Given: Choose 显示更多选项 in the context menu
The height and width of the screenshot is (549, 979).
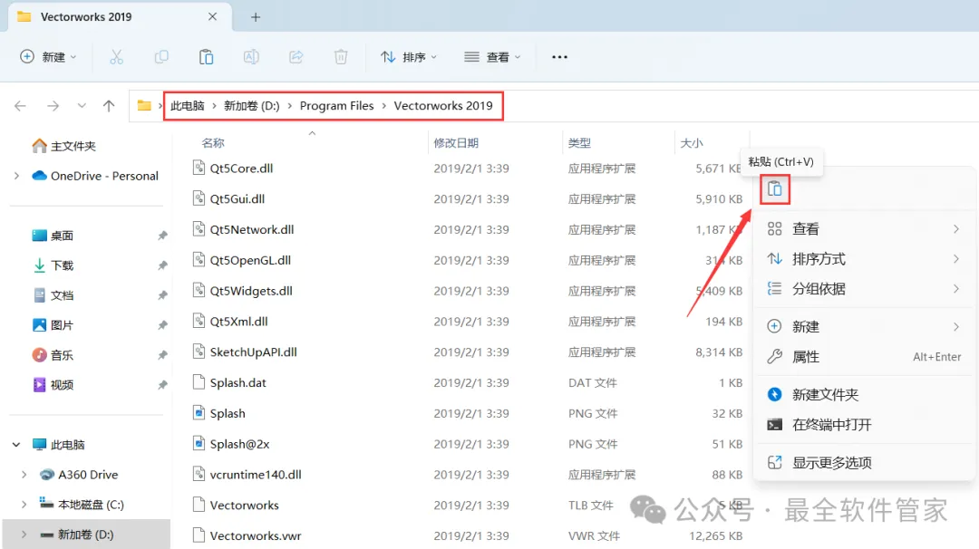Looking at the screenshot, I should [x=864, y=463].
